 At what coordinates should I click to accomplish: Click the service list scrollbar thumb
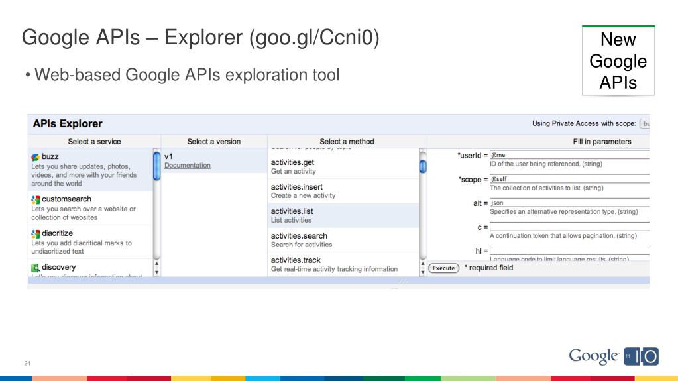pos(156,166)
